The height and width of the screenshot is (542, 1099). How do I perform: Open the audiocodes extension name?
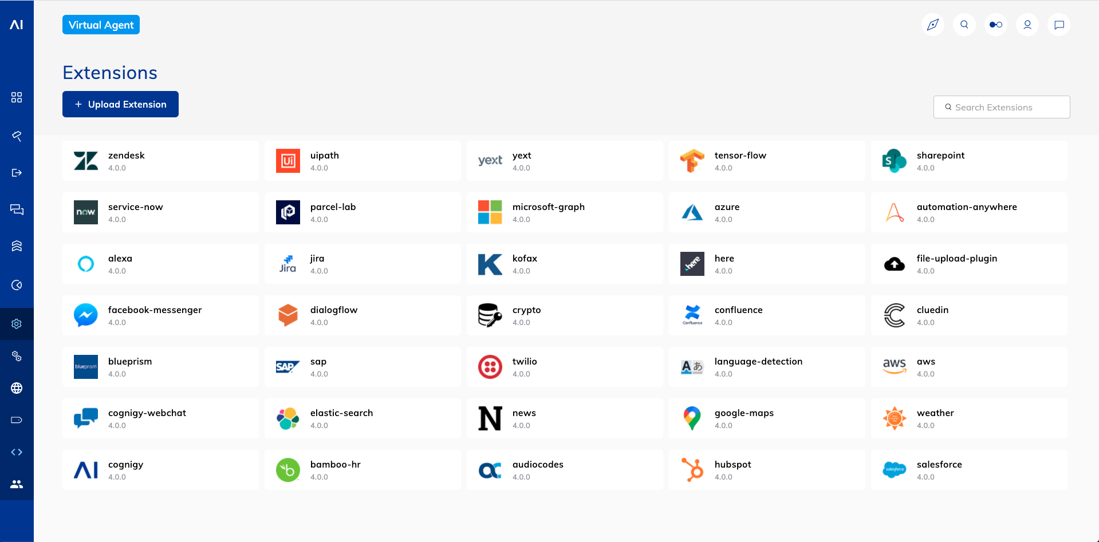click(538, 464)
